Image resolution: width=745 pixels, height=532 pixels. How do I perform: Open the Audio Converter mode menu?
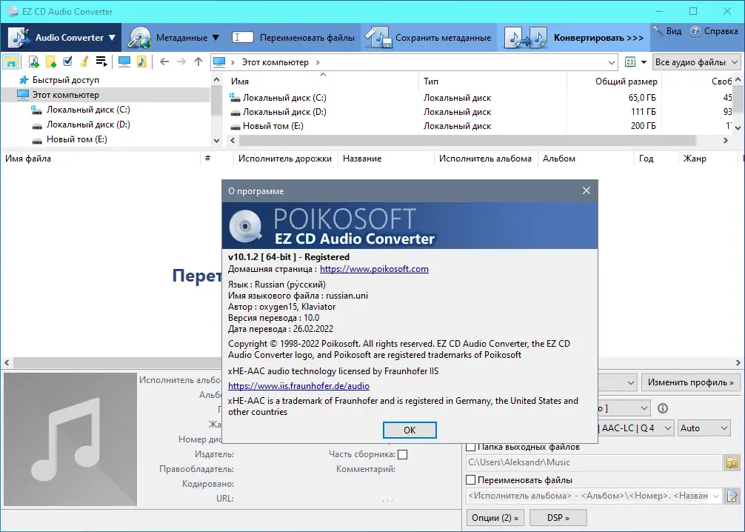61,38
